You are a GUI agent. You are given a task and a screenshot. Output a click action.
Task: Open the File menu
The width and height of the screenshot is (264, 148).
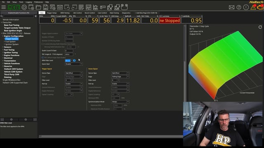pos(3,2)
